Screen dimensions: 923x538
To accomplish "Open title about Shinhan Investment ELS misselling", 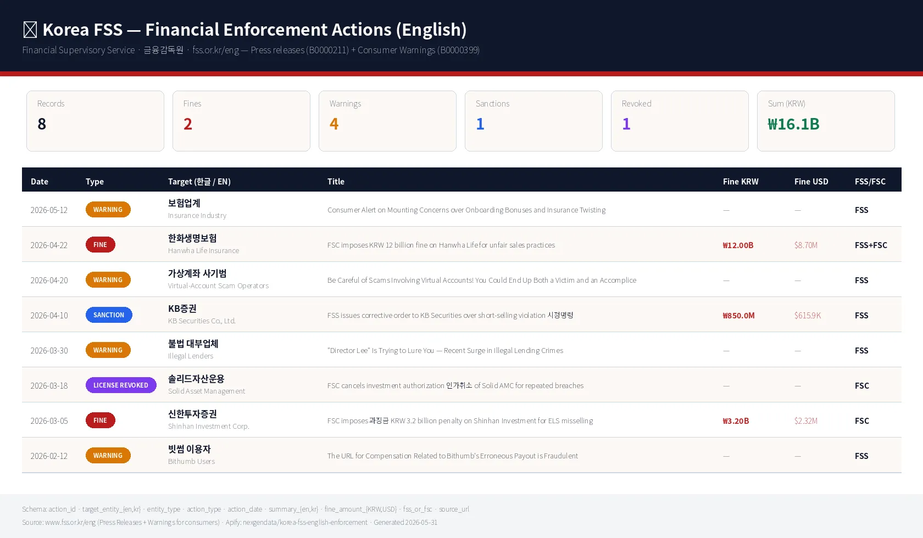I will (460, 421).
